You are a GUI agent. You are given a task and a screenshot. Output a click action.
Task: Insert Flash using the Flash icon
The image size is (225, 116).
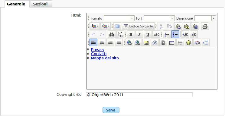tap(155, 42)
